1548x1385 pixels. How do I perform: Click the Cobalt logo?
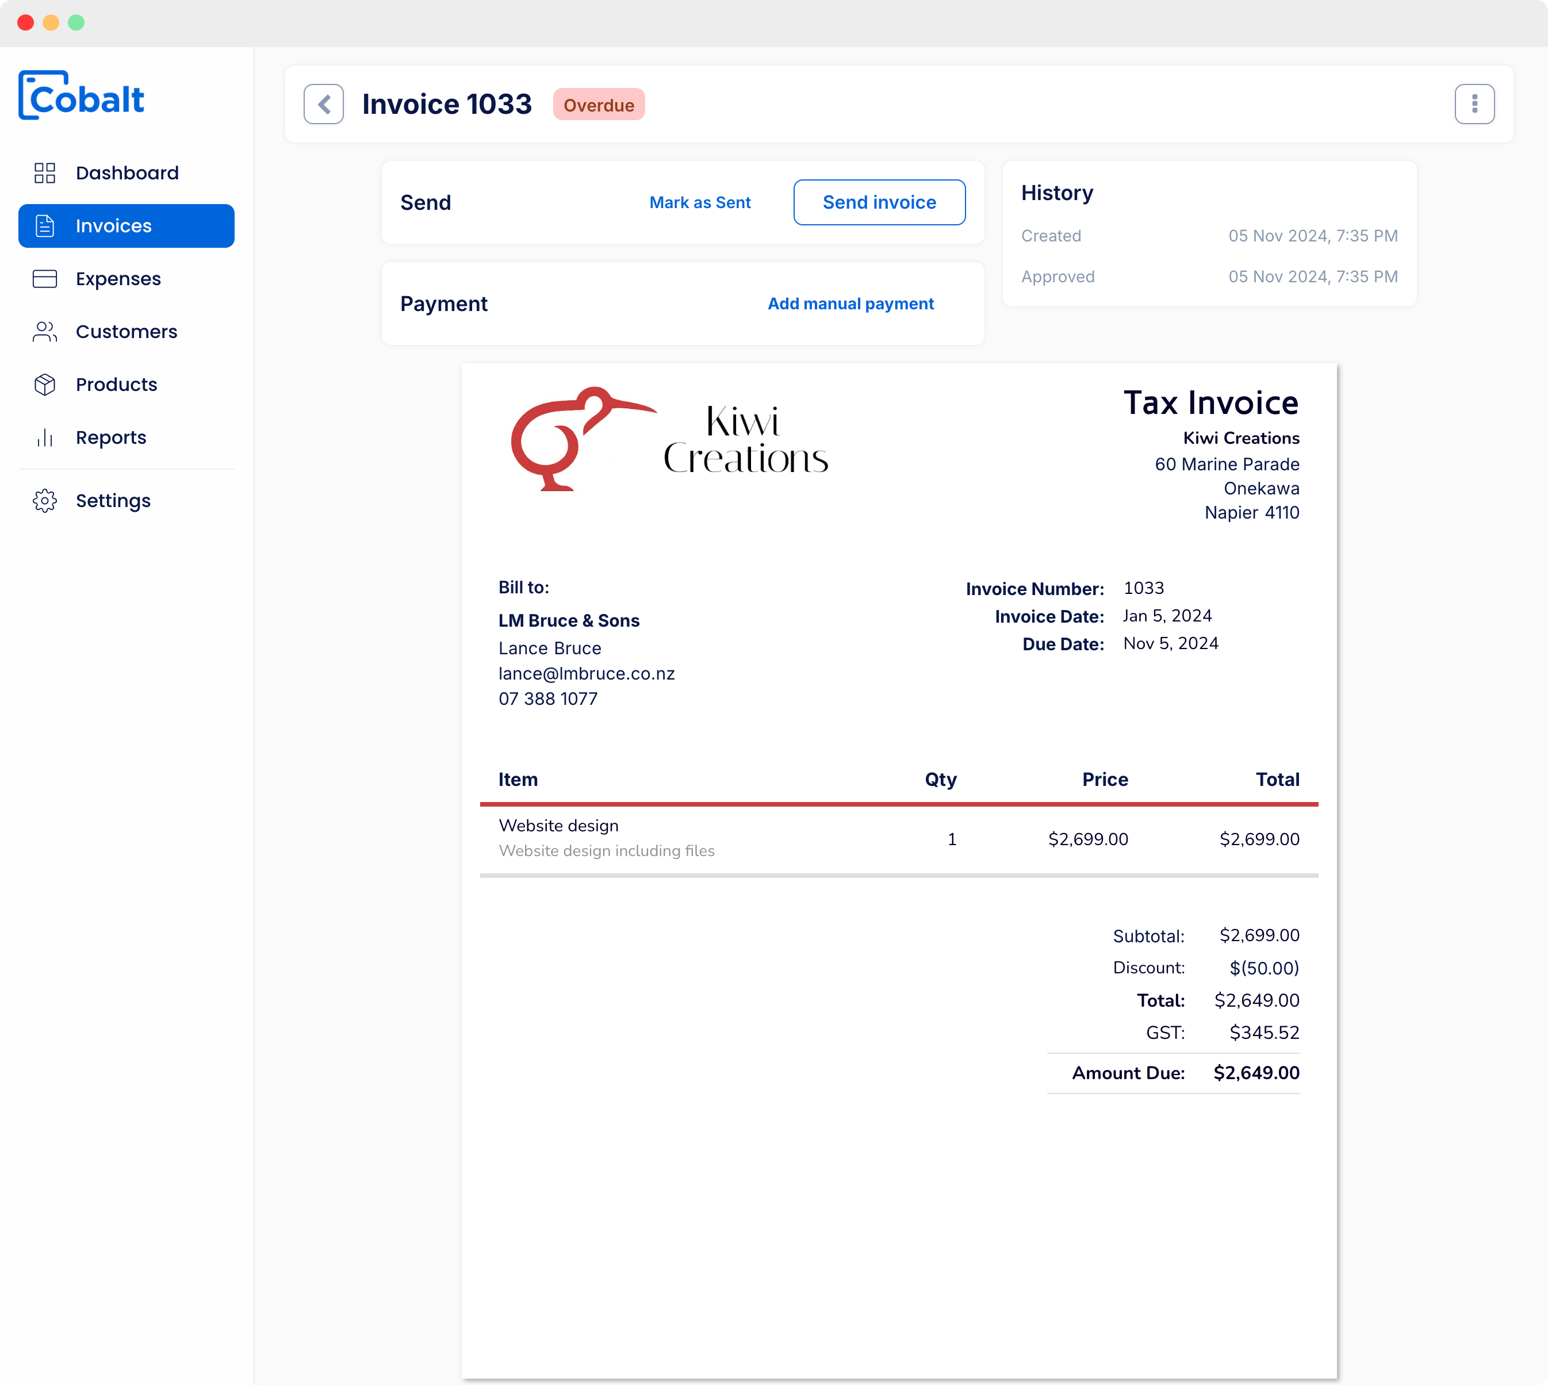click(x=82, y=94)
